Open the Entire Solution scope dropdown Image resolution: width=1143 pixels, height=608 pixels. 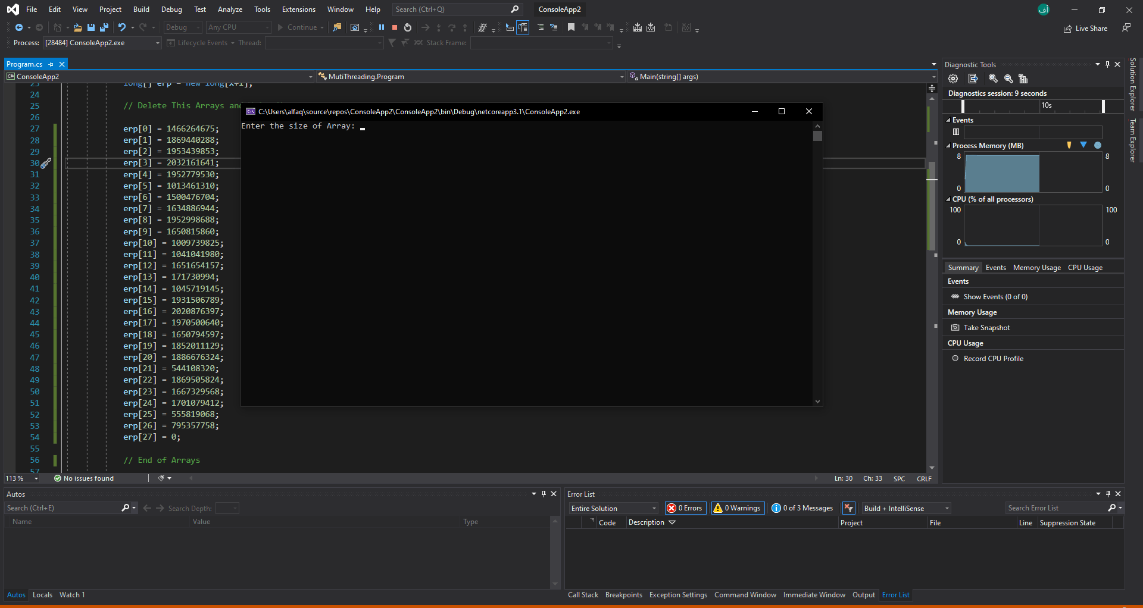click(x=613, y=507)
